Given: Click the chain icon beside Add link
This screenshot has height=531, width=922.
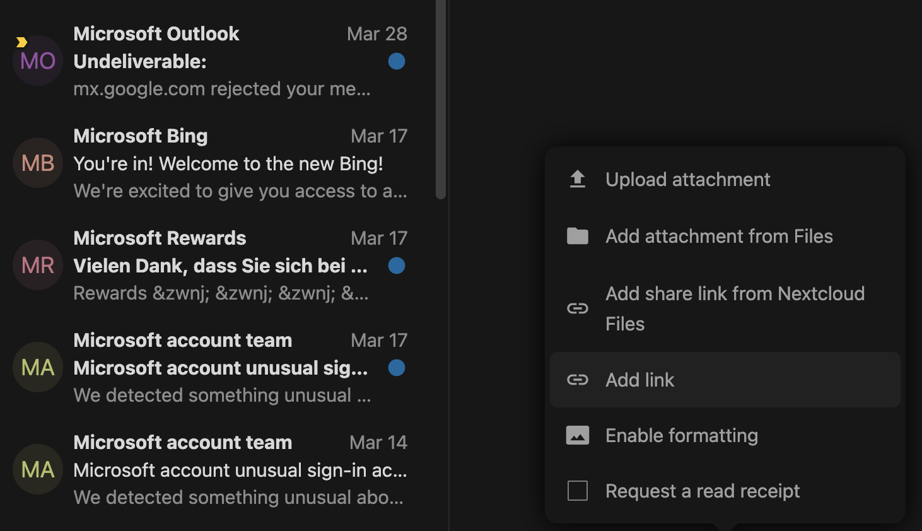Looking at the screenshot, I should tap(578, 380).
